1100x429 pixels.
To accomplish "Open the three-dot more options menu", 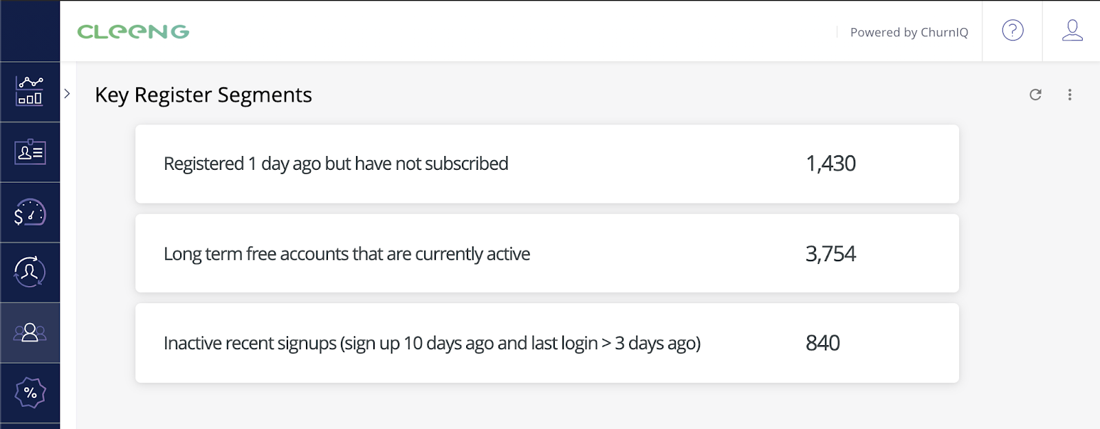I will point(1070,95).
